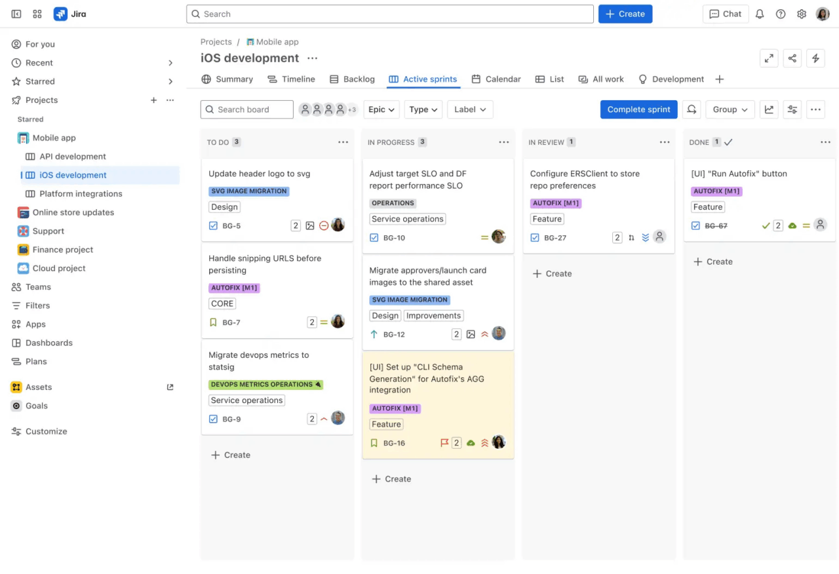
Task: Click the Complete sprint button
Action: [x=638, y=109]
